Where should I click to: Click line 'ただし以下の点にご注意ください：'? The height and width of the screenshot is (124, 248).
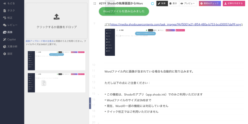(x=127, y=83)
